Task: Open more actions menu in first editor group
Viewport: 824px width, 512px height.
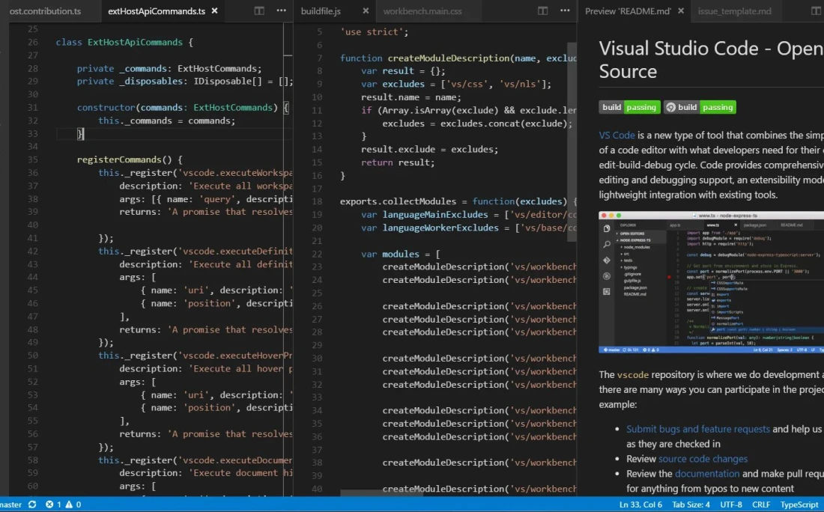Action: coord(281,11)
